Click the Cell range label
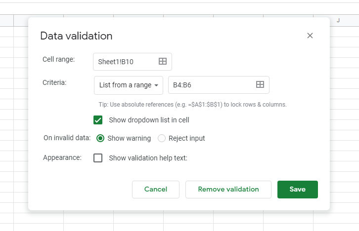Image resolution: width=359 pixels, height=231 pixels. coord(59,59)
